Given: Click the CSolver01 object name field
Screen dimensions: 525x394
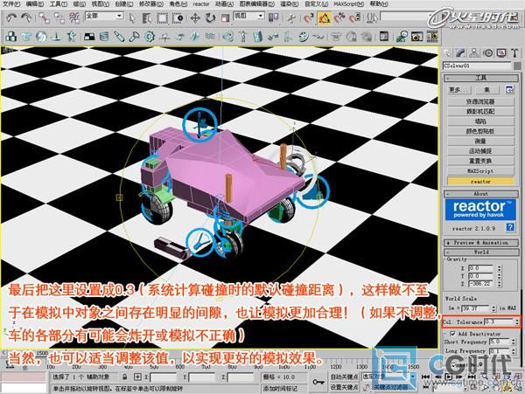Looking at the screenshot, I should pos(477,66).
